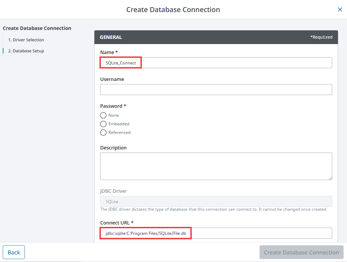This screenshot has width=347, height=262.
Task: Select the Database Setup step
Action: point(26,51)
